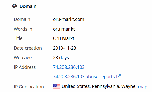Click the oru mar kt words value
This screenshot has height=92, width=152.
click(x=64, y=29)
